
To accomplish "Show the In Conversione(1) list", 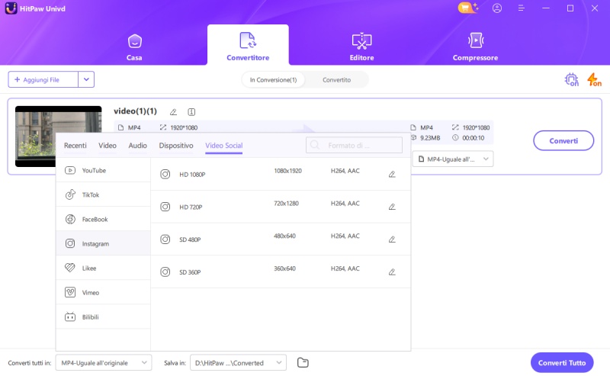I will [273, 80].
